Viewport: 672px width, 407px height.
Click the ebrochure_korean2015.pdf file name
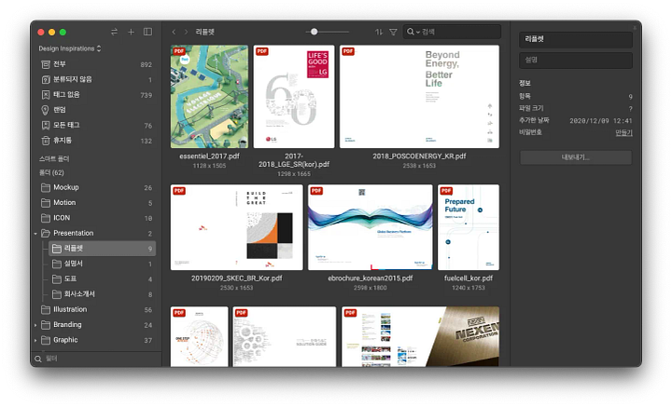(x=371, y=278)
